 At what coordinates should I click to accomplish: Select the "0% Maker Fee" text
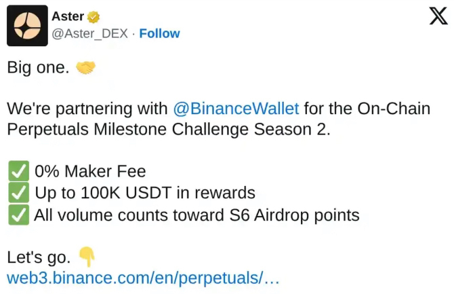point(90,172)
